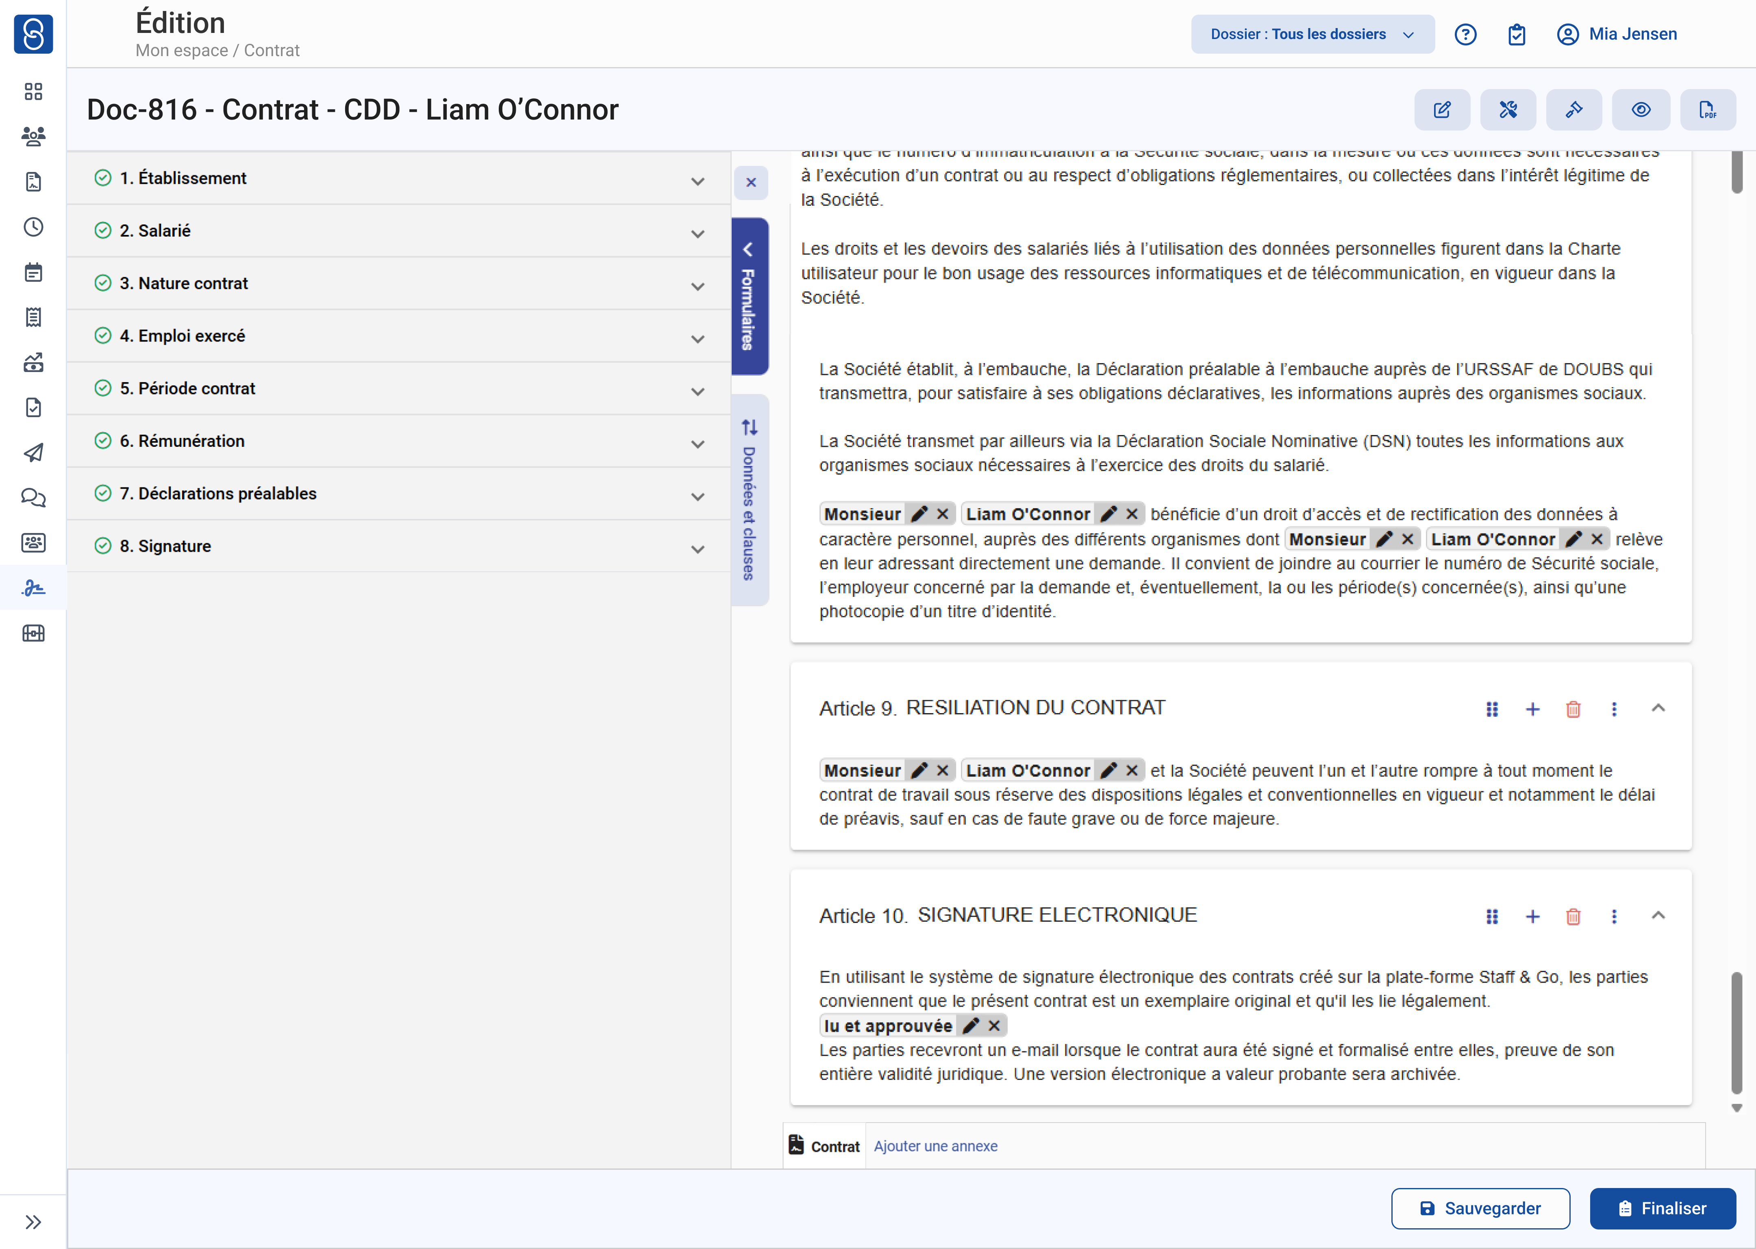Delete Article 9 with trash icon
Screen dimensions: 1756x1249
pyautogui.click(x=1573, y=709)
